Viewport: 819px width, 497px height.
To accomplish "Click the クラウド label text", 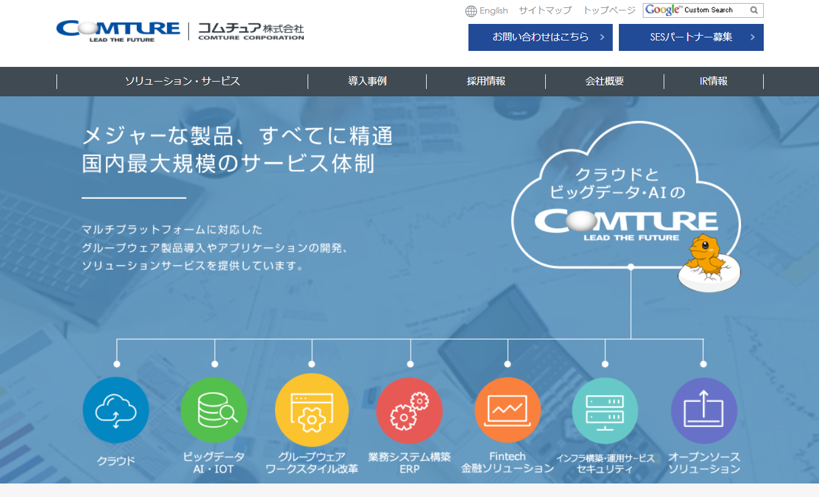I will tap(116, 461).
